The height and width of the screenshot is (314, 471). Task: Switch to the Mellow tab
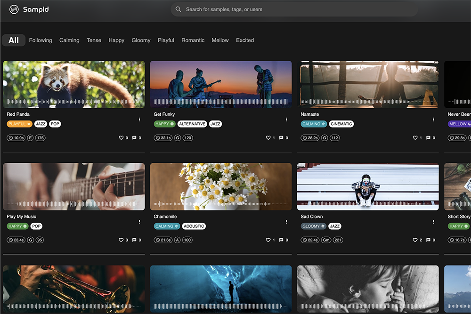click(x=220, y=40)
